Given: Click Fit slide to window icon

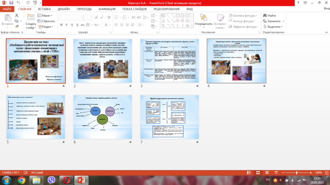Looking at the screenshot, I should pyautogui.click(x=326, y=173).
